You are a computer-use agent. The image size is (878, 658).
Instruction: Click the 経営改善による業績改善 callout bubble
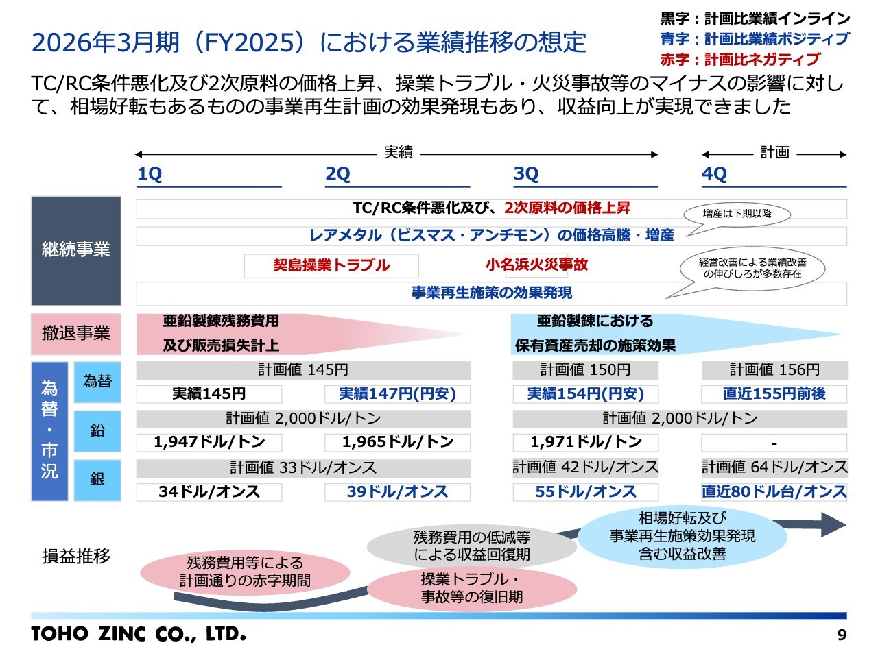point(752,268)
